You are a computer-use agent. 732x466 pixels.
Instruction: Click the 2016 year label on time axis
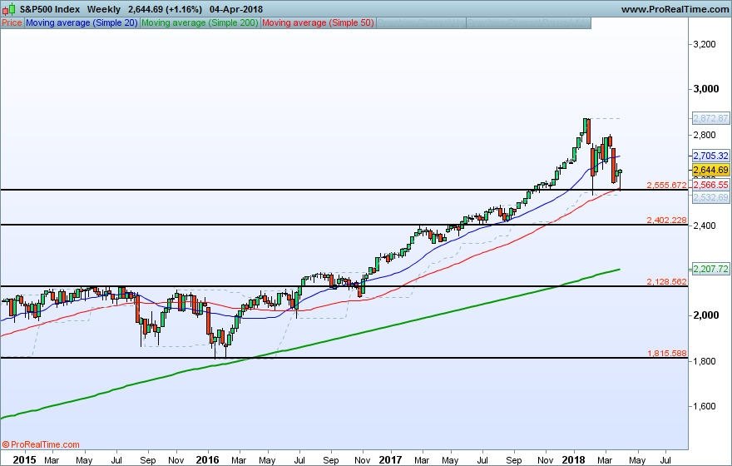tap(207, 460)
